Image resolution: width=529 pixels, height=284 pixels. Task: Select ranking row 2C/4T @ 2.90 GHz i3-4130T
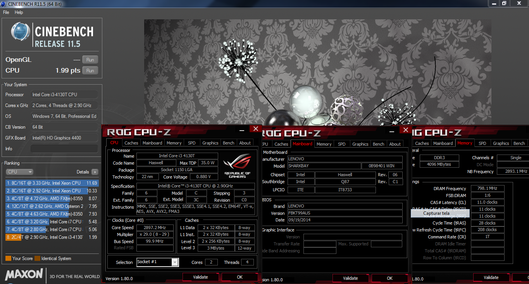52,237
